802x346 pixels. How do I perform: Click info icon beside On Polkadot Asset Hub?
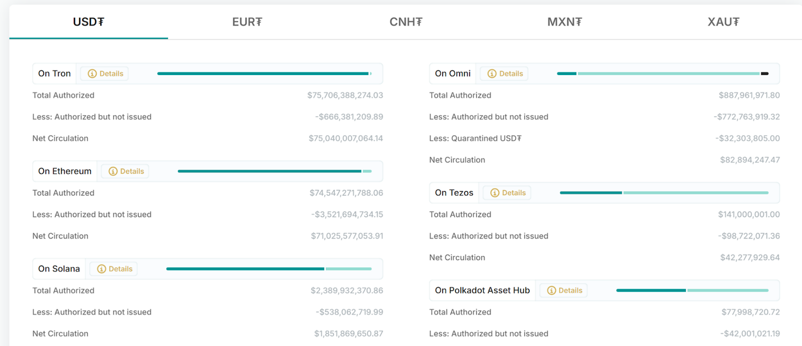pos(551,290)
